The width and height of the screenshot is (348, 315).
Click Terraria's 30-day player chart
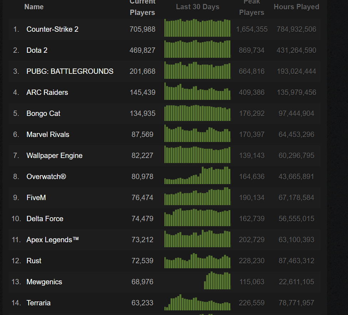point(198,302)
